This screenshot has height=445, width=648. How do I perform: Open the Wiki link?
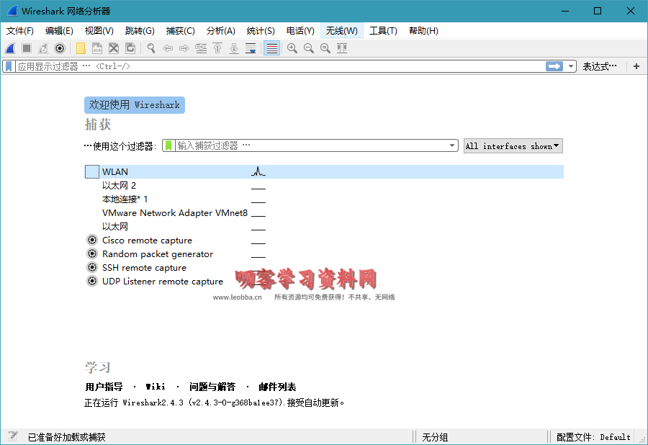tap(156, 387)
